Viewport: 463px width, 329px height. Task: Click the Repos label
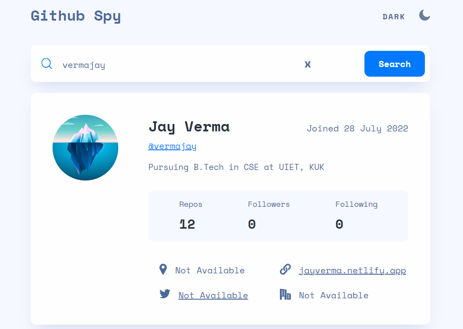(191, 205)
